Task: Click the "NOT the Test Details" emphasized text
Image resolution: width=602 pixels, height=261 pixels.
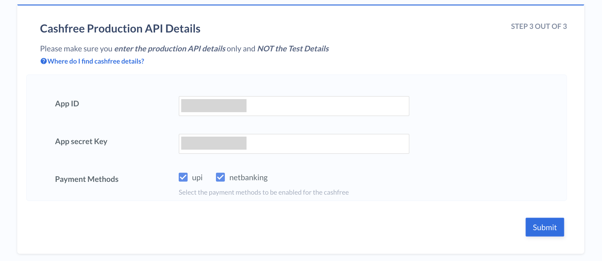Action: 293,49
